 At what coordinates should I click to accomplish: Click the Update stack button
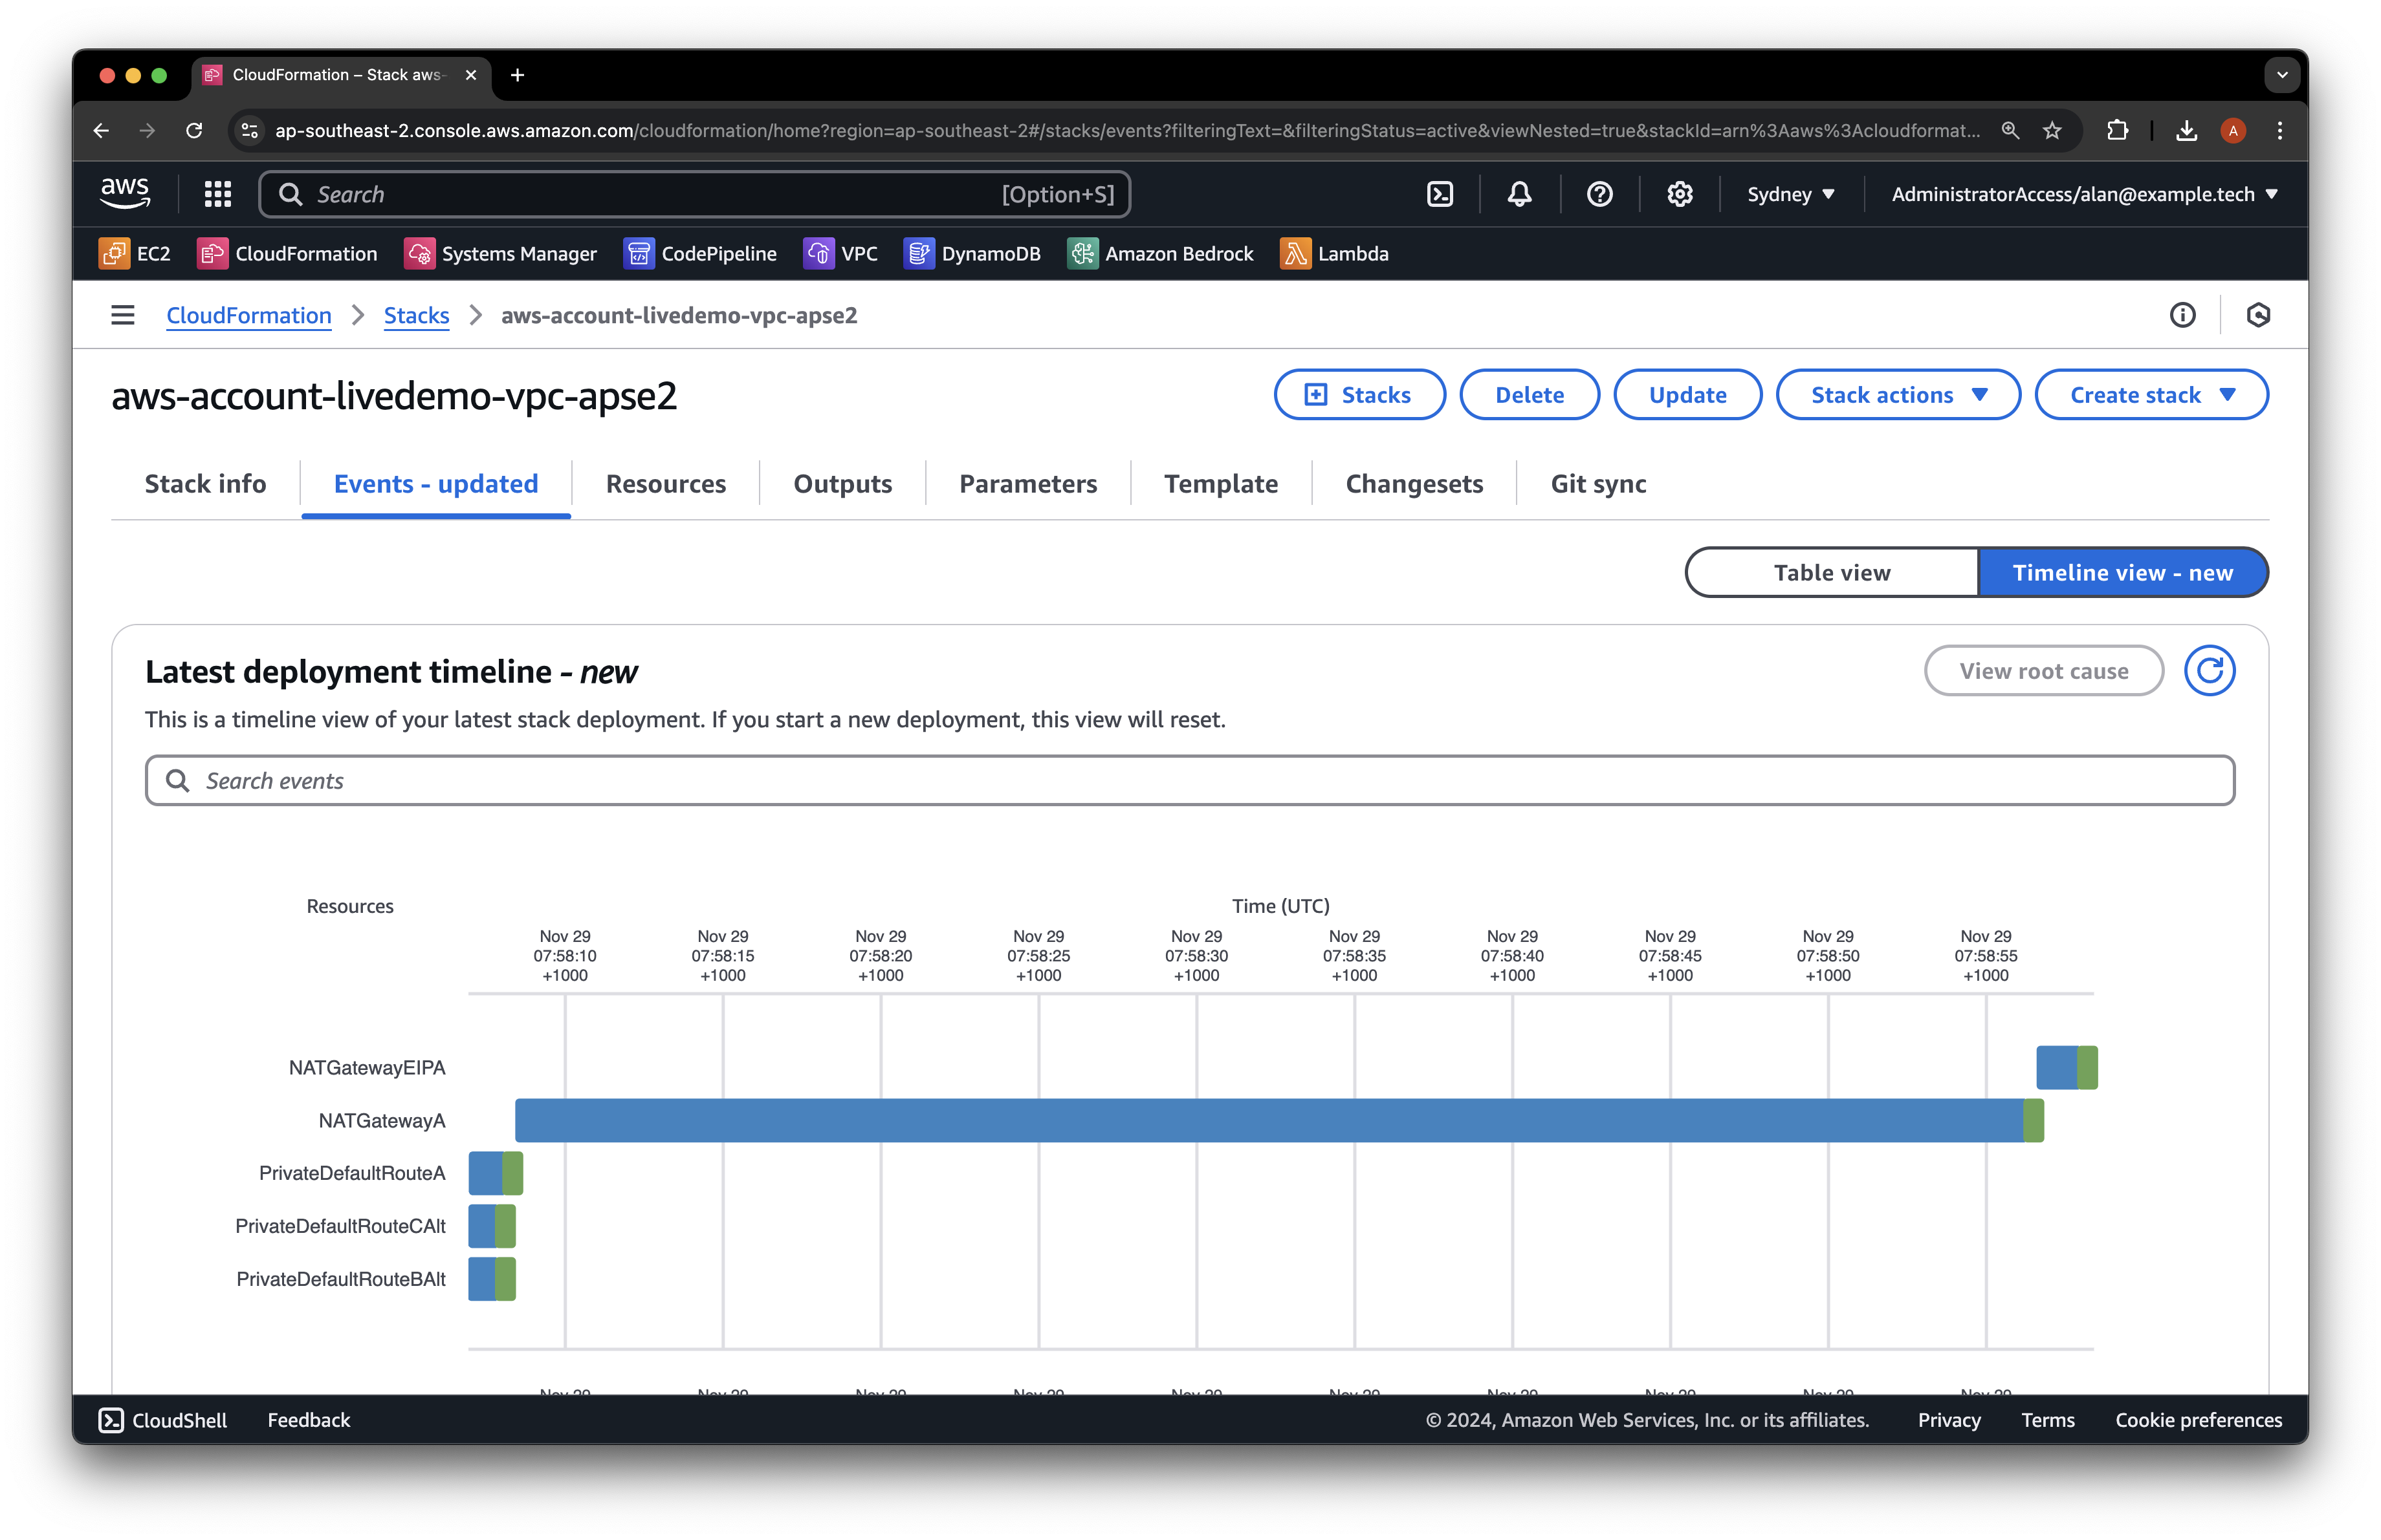coord(1687,395)
